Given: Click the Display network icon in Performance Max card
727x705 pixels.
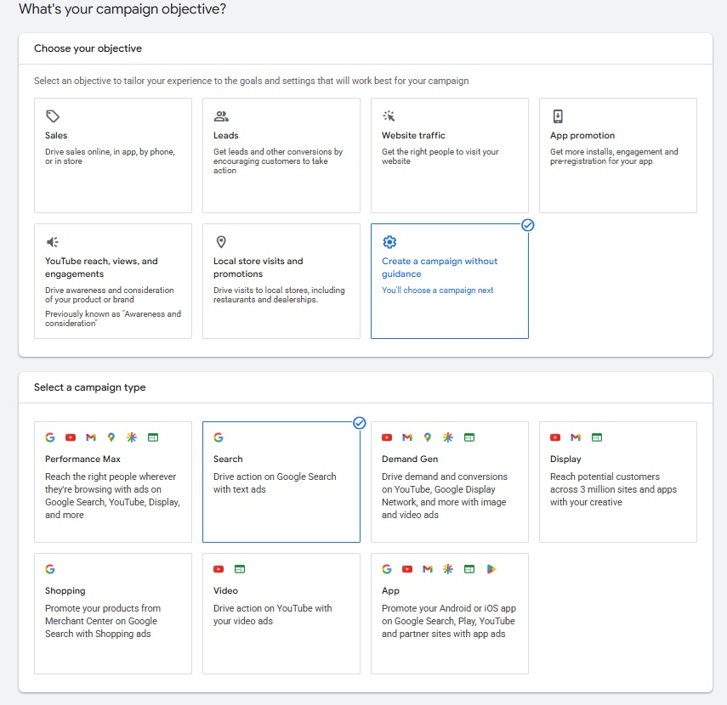Looking at the screenshot, I should coord(153,437).
